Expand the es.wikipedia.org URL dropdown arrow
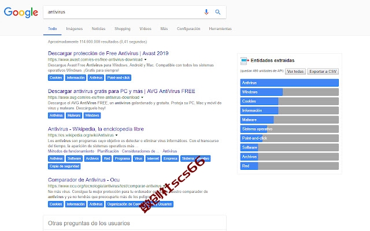370x231 pixels. coord(117,135)
